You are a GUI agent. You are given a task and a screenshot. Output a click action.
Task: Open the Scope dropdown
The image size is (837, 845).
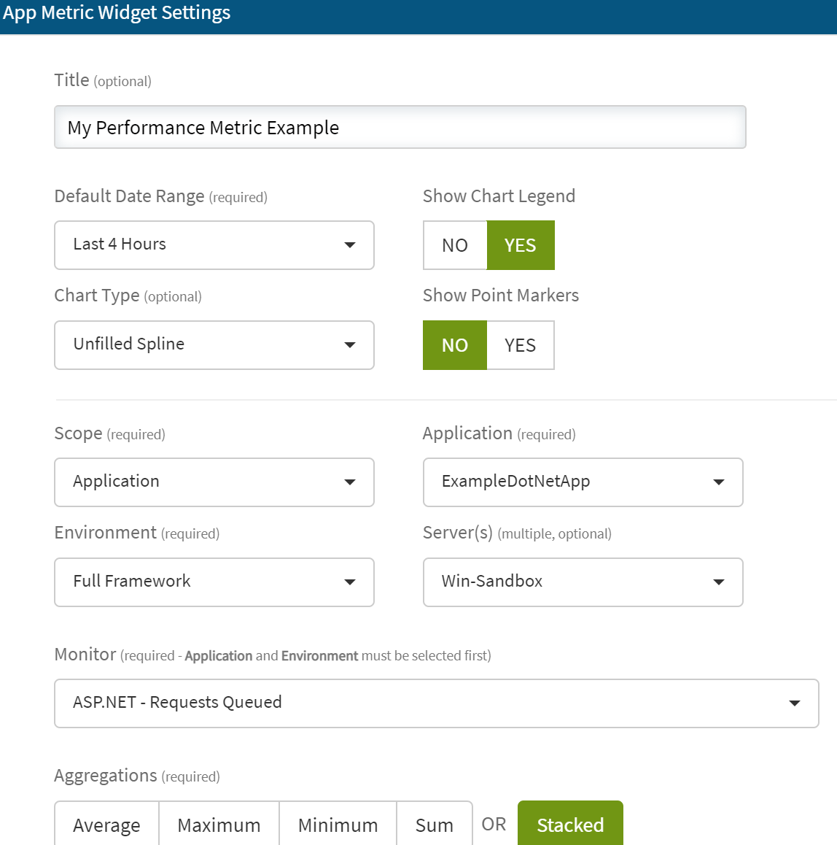(x=214, y=482)
